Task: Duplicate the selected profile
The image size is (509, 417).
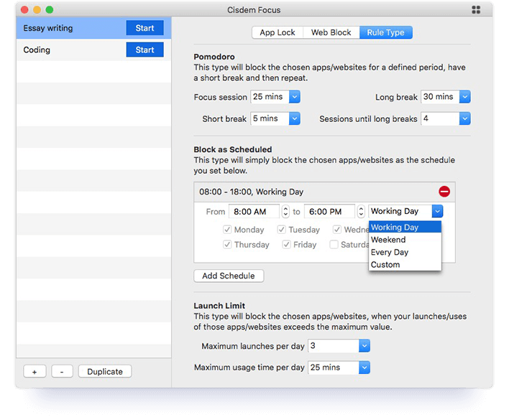Action: pos(105,371)
